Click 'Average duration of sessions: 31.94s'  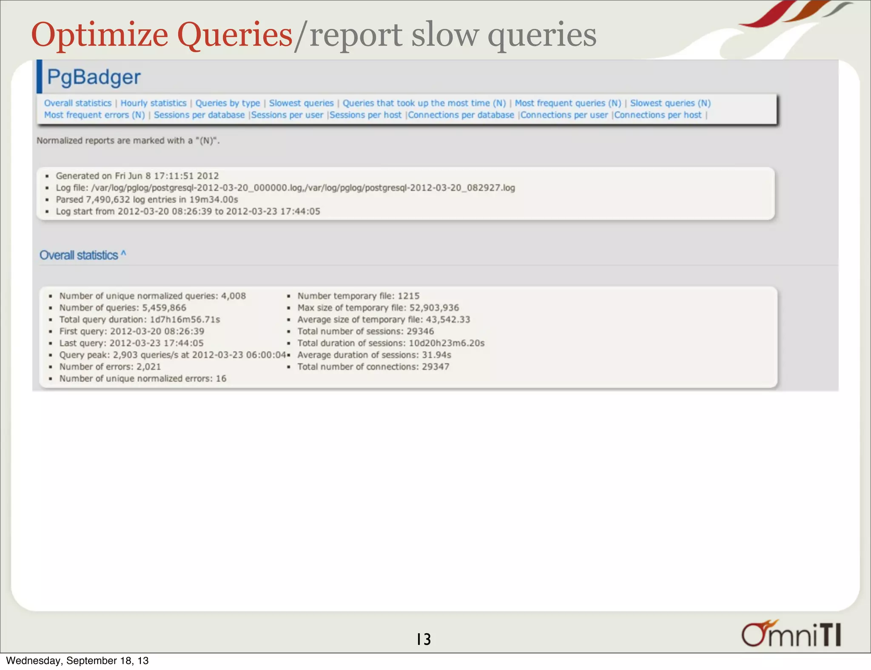click(374, 355)
